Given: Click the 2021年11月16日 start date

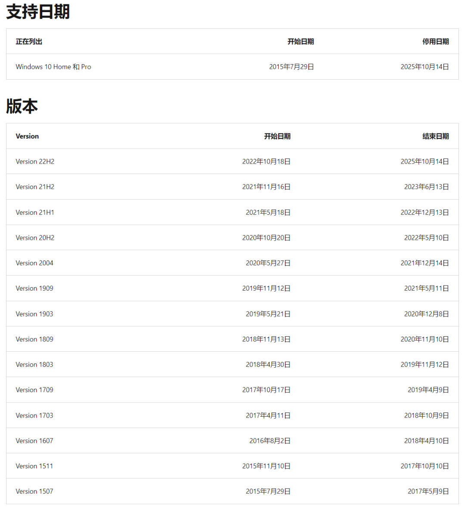Looking at the screenshot, I should [266, 186].
